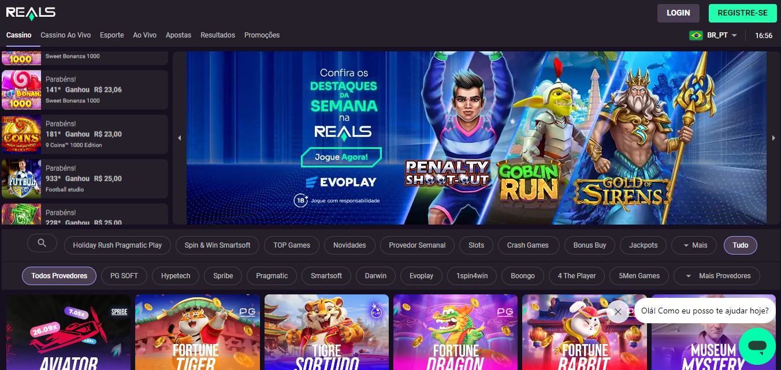Click the Brazil flag icon
This screenshot has width=781, height=370.
(696, 35)
